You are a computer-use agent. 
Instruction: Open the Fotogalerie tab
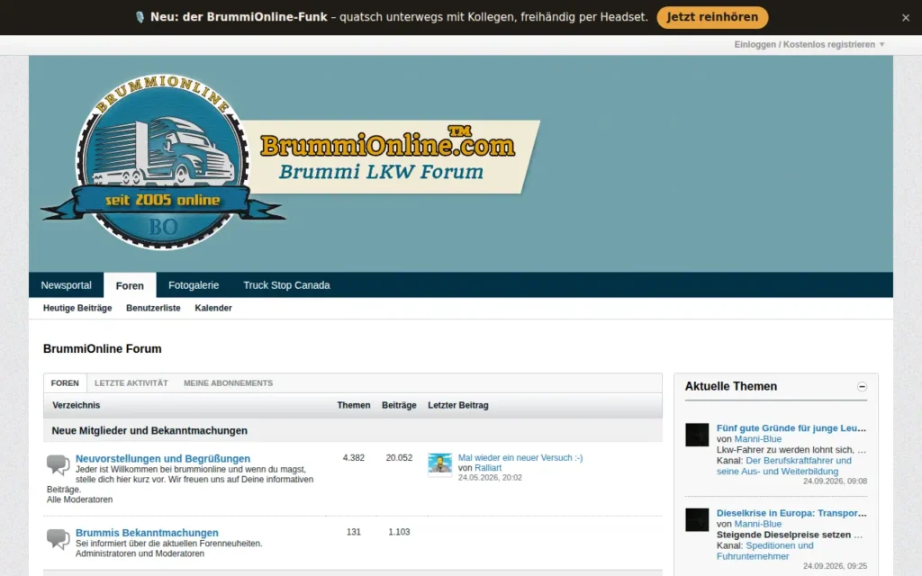194,285
